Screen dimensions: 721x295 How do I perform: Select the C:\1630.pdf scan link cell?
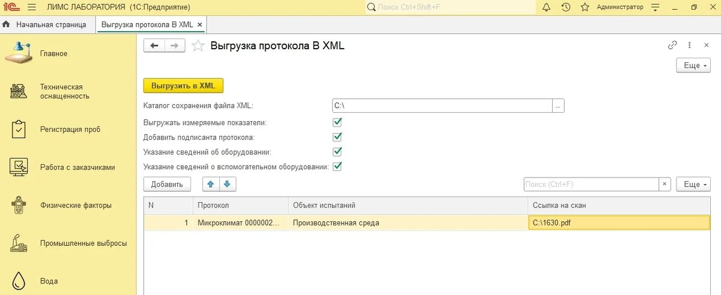pos(618,222)
